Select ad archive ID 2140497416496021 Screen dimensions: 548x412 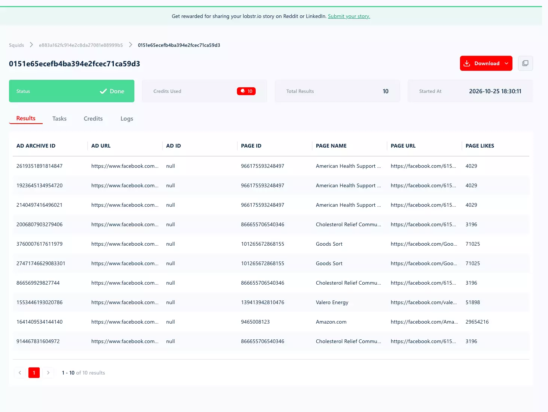(40, 205)
